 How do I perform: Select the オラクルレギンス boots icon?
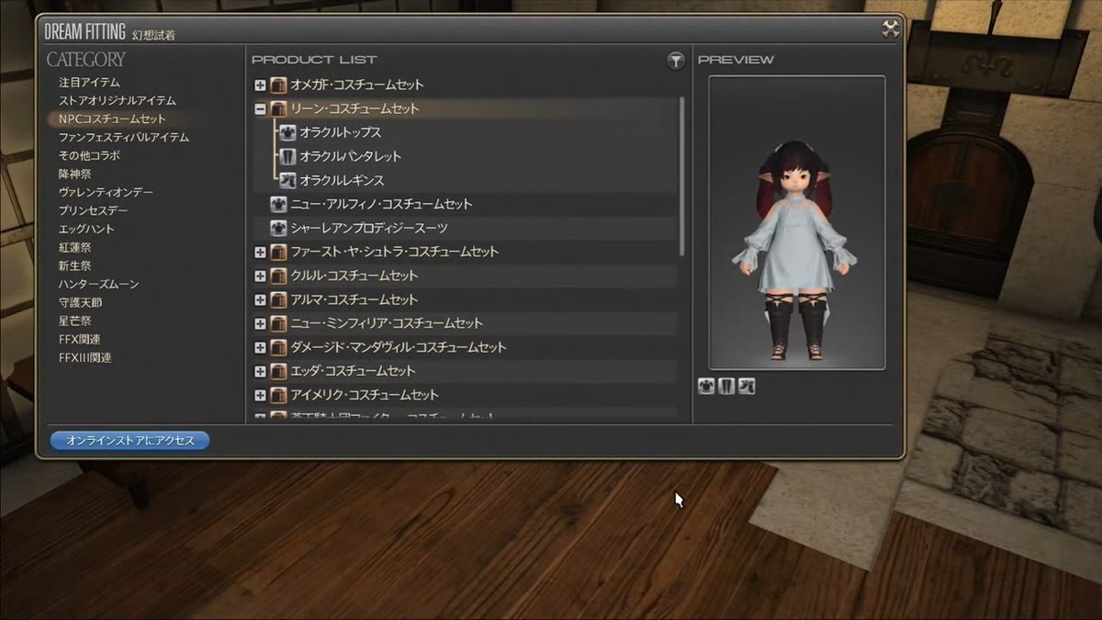[287, 180]
